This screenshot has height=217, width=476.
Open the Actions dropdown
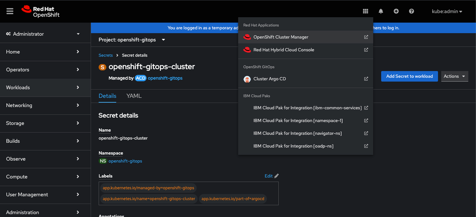454,77
